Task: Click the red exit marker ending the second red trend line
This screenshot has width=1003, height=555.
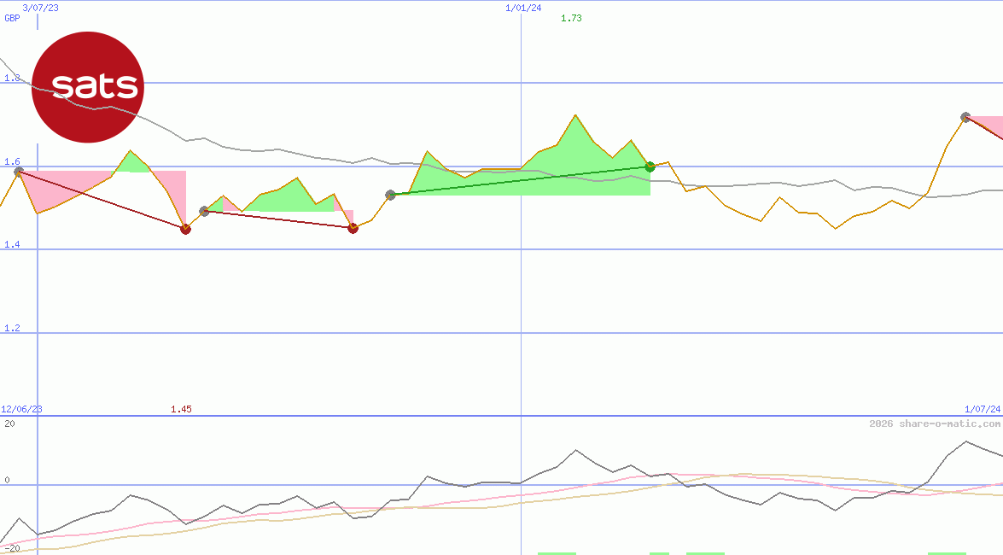Action: coord(353,228)
